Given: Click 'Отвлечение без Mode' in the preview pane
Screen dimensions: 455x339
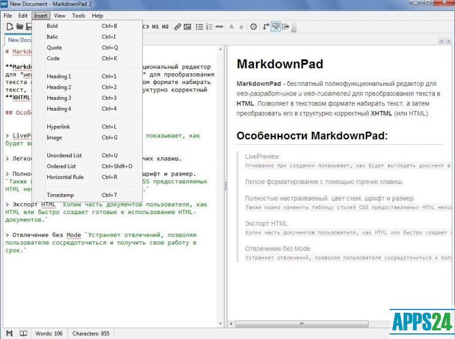Looking at the screenshot, I should click(x=278, y=249).
